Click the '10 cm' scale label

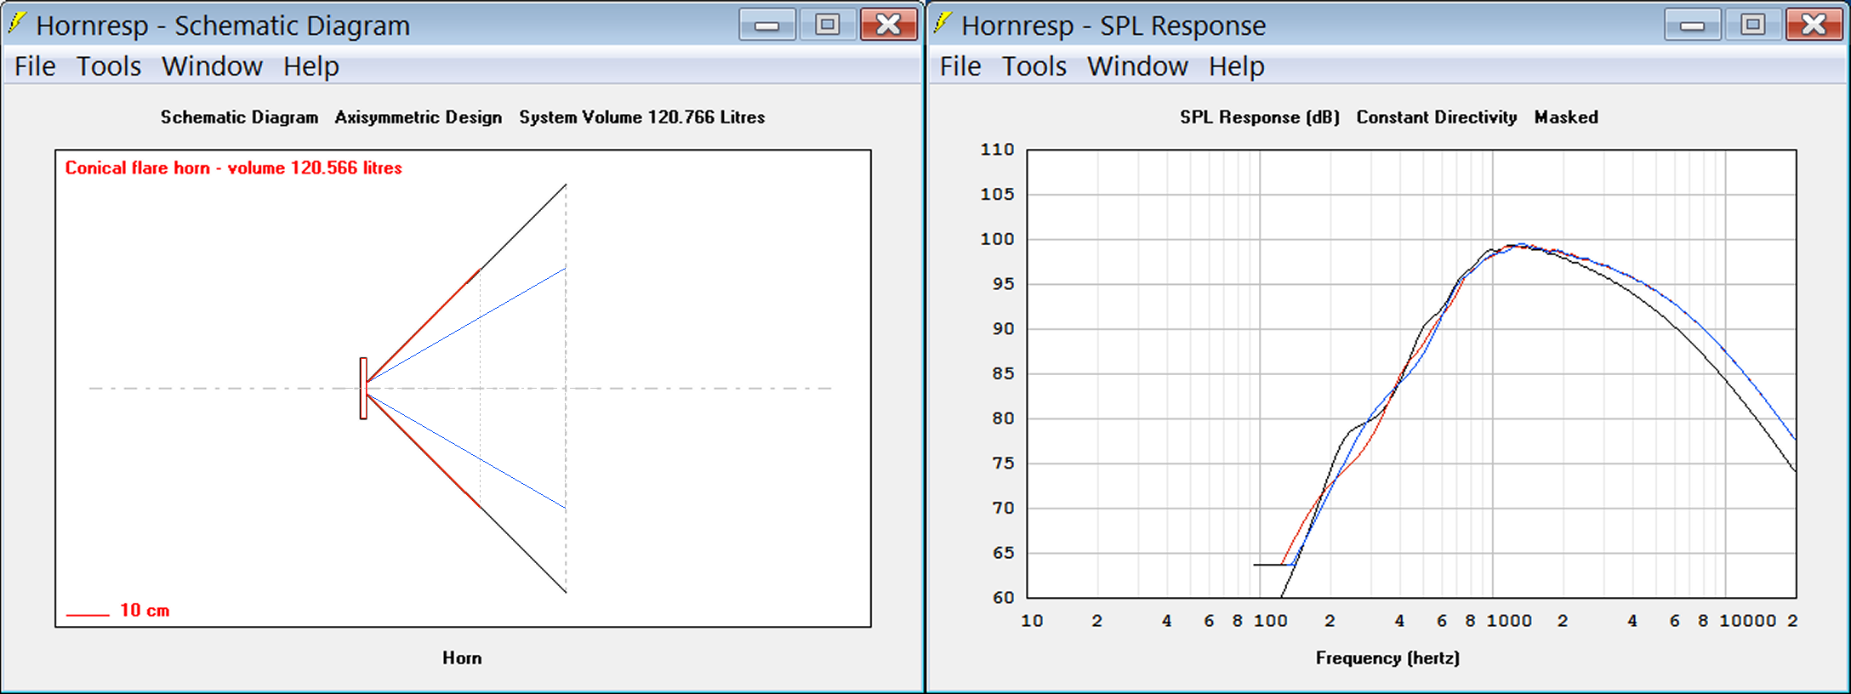coord(145,610)
